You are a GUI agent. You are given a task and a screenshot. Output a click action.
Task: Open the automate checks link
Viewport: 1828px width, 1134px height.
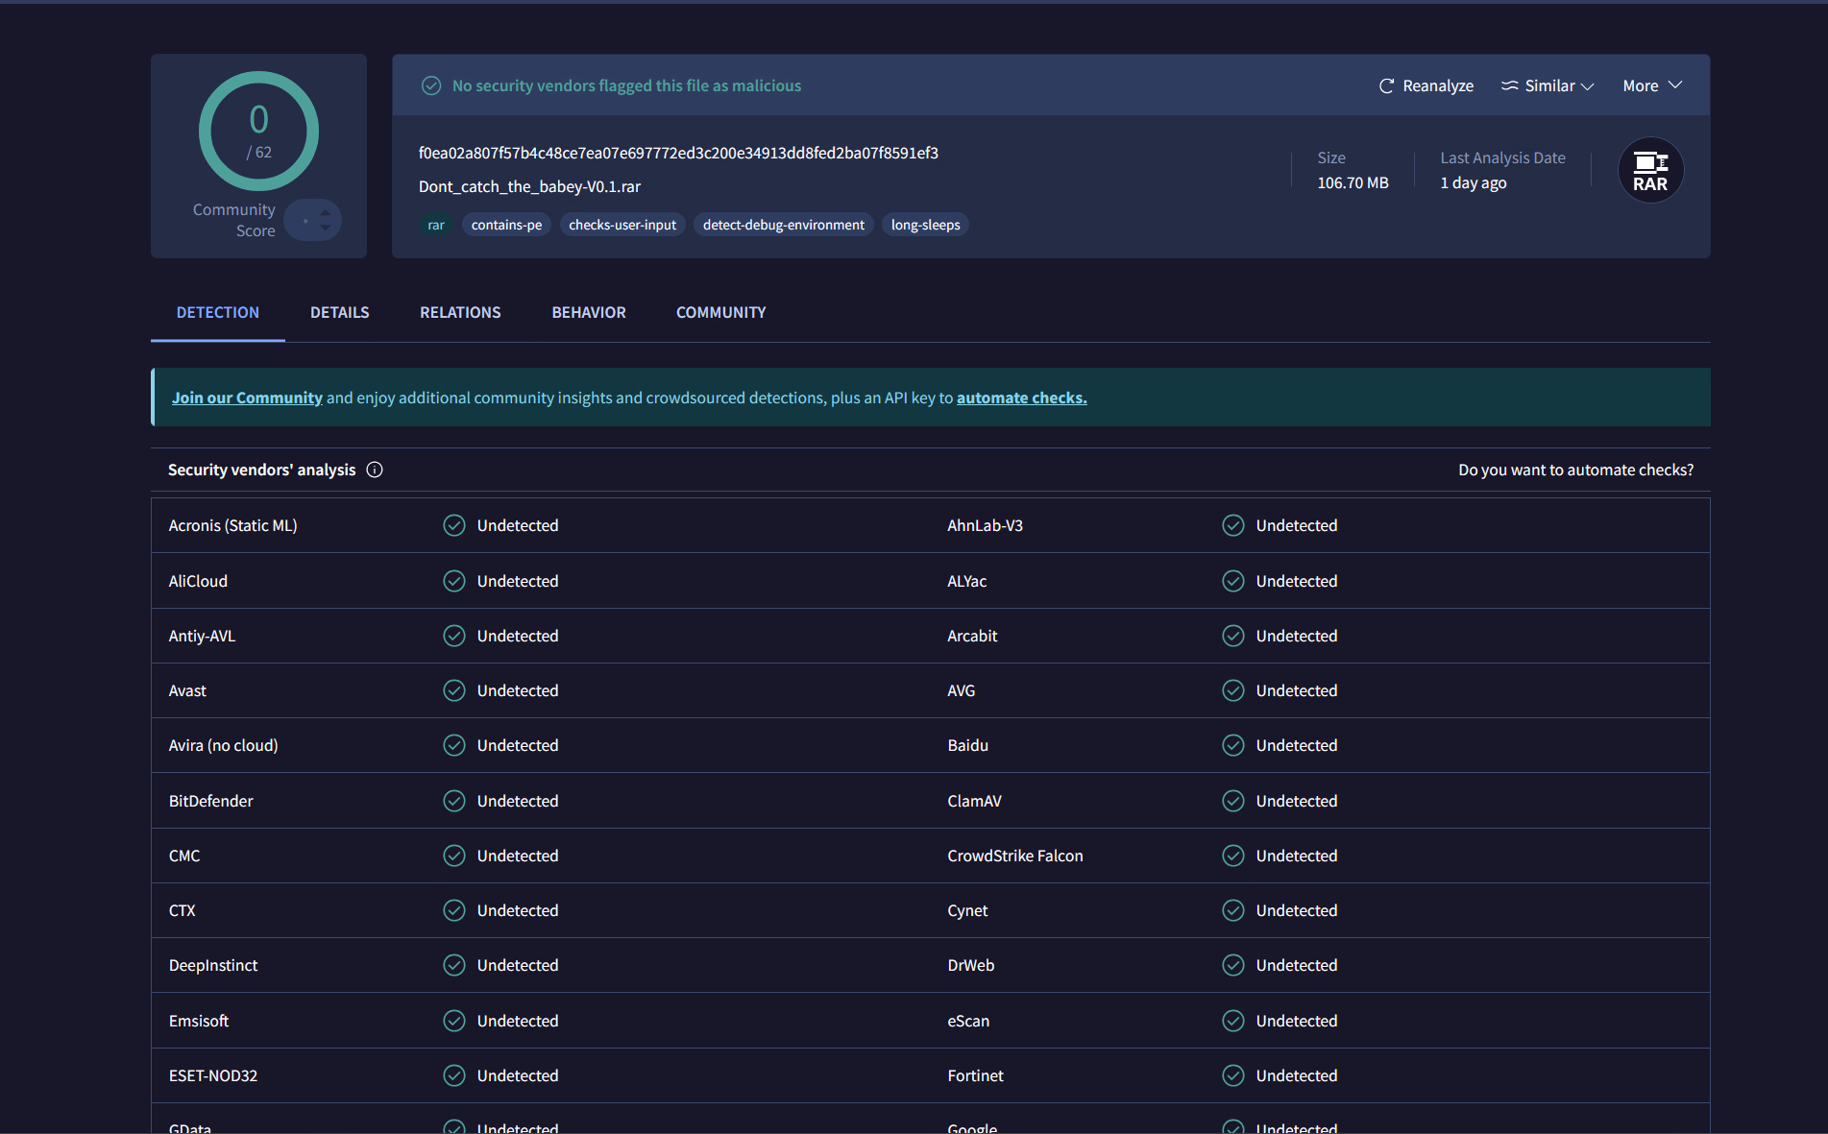pyautogui.click(x=1022, y=398)
